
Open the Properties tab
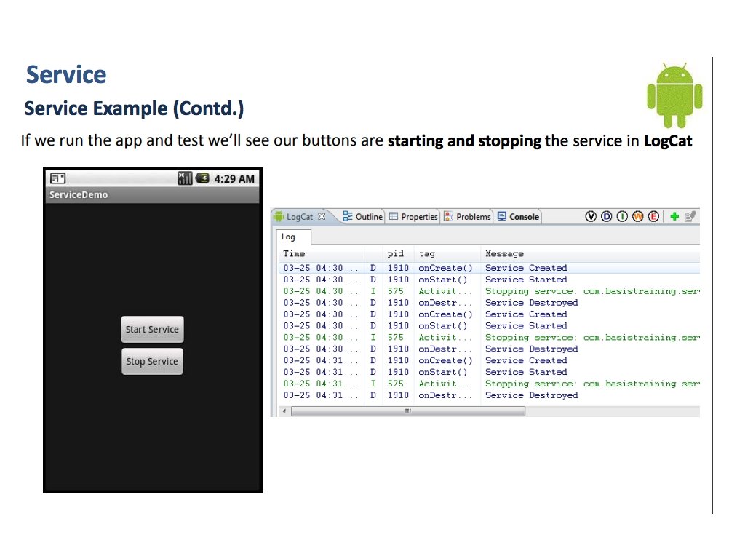[413, 217]
